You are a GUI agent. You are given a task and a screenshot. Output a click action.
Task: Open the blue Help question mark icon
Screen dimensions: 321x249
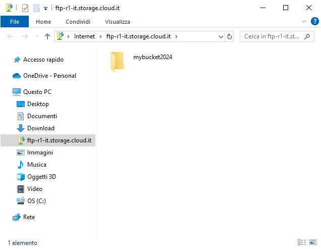(x=314, y=21)
